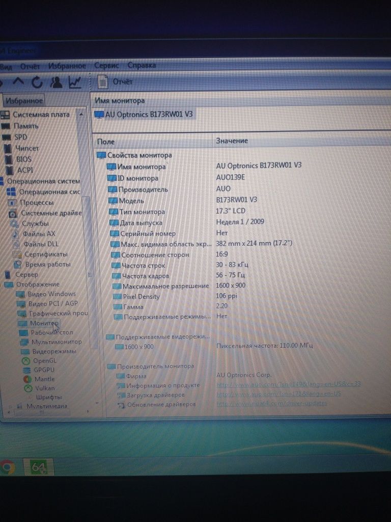This screenshot has width=391, height=522.
Task: Click the Up arrow toolbar icon
Action: click(18, 82)
